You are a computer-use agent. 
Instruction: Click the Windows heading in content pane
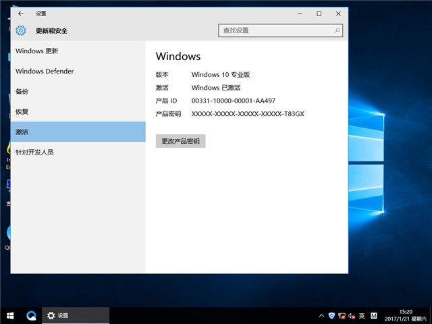click(x=178, y=56)
